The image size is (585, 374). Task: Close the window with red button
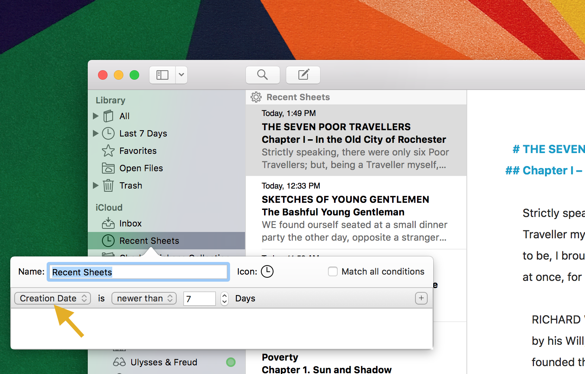point(103,75)
